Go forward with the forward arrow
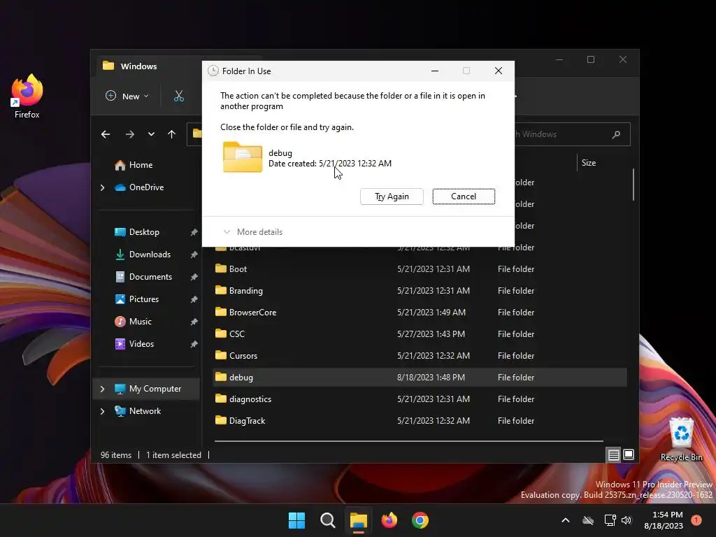The height and width of the screenshot is (537, 716). coord(129,134)
